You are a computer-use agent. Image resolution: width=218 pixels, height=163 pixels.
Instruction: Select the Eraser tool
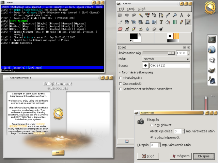[x=120, y=29]
